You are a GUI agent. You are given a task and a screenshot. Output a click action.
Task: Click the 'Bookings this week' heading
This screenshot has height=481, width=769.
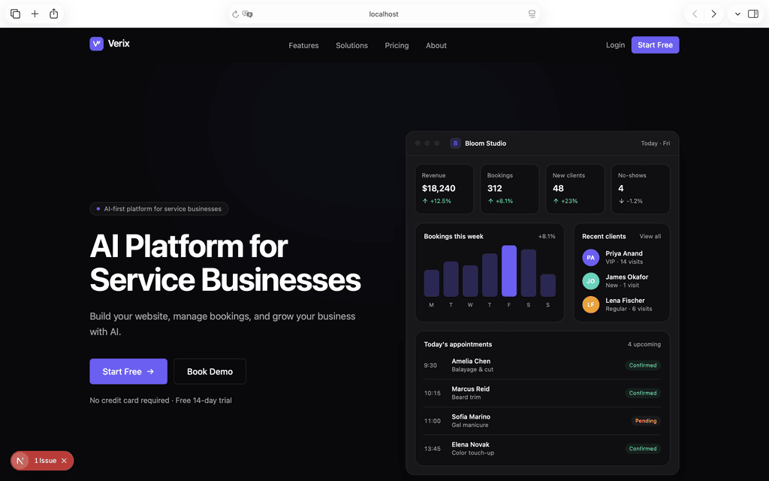coord(454,237)
